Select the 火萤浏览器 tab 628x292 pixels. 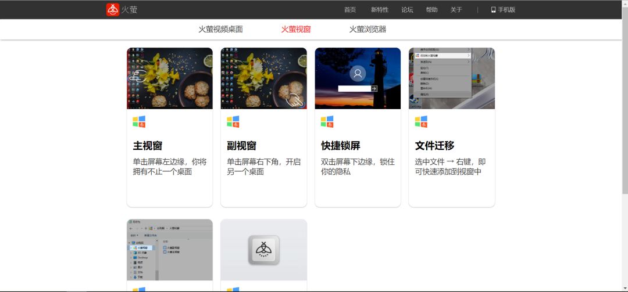tap(367, 29)
